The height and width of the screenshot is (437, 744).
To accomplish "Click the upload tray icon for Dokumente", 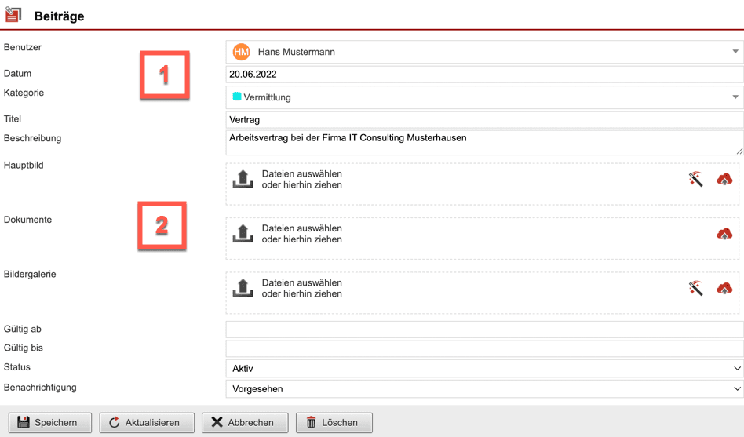I will pyautogui.click(x=243, y=234).
